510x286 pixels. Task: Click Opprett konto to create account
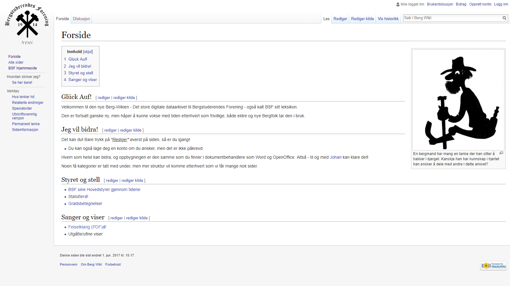480,4
